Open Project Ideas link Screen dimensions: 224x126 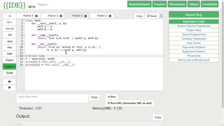[x=194, y=30]
